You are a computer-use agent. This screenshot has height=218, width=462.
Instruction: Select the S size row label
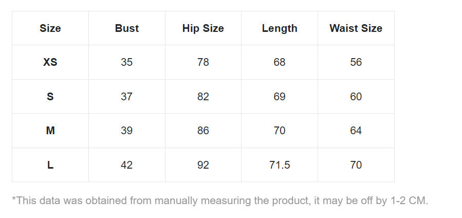(50, 97)
